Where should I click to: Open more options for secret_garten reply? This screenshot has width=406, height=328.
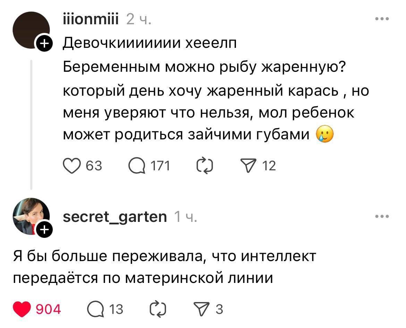tap(382, 217)
